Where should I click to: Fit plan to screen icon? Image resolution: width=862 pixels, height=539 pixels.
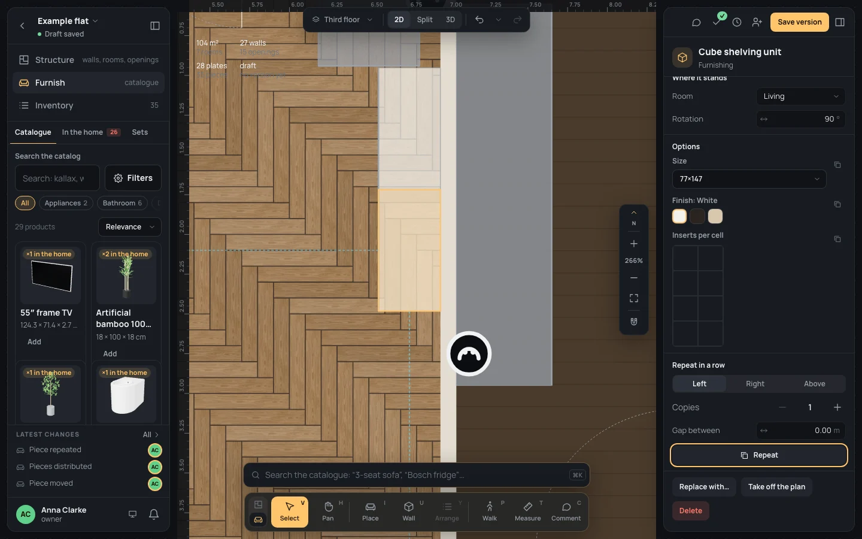(634, 298)
